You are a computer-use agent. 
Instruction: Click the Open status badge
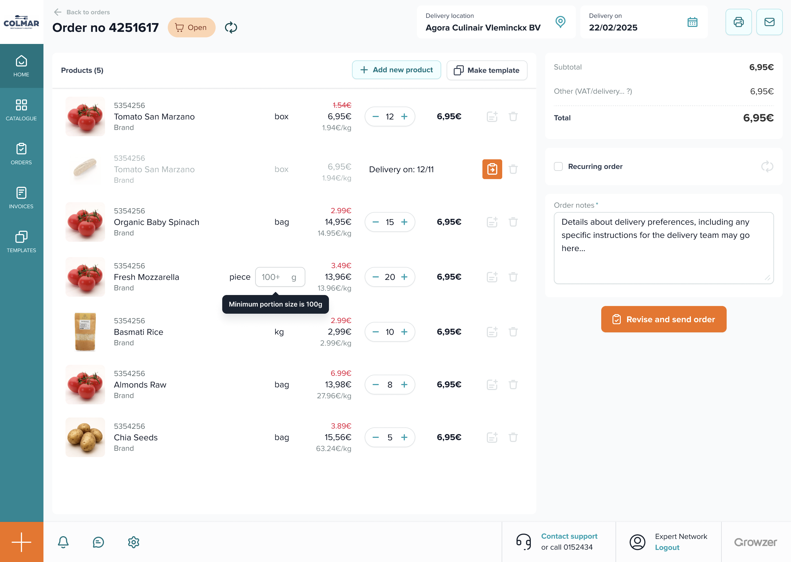coord(192,27)
